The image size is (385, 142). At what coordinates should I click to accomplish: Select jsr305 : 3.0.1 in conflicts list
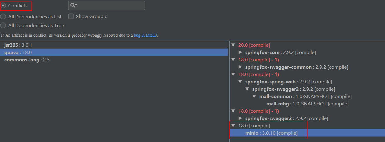tap(18, 45)
